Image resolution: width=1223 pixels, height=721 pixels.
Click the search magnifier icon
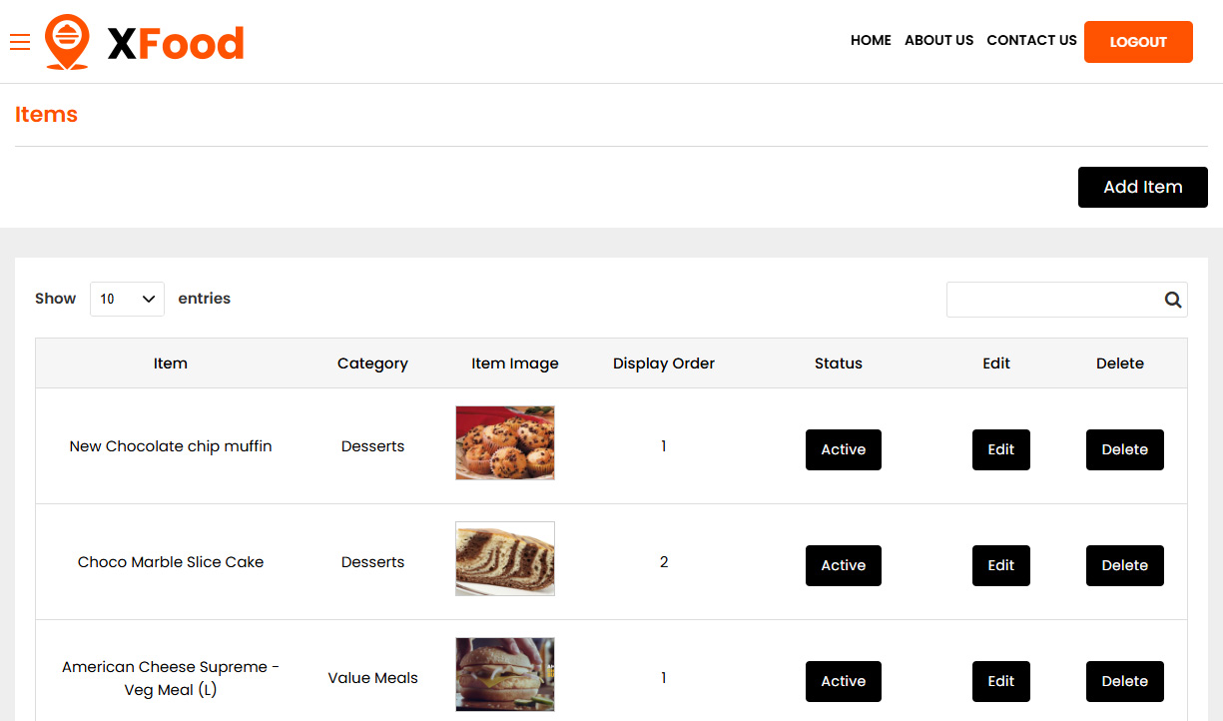1172,300
